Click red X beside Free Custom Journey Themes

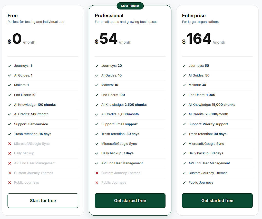(10, 173)
